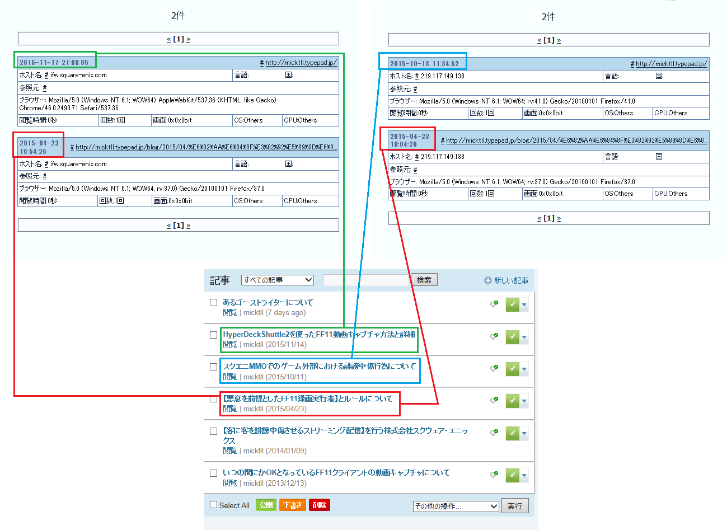
Task: Click the article search text field
Action: click(x=367, y=280)
